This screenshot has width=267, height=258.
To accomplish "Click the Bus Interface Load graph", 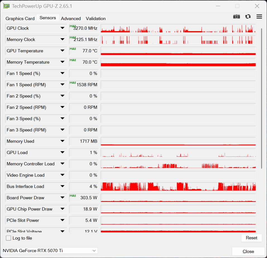I will [178, 186].
